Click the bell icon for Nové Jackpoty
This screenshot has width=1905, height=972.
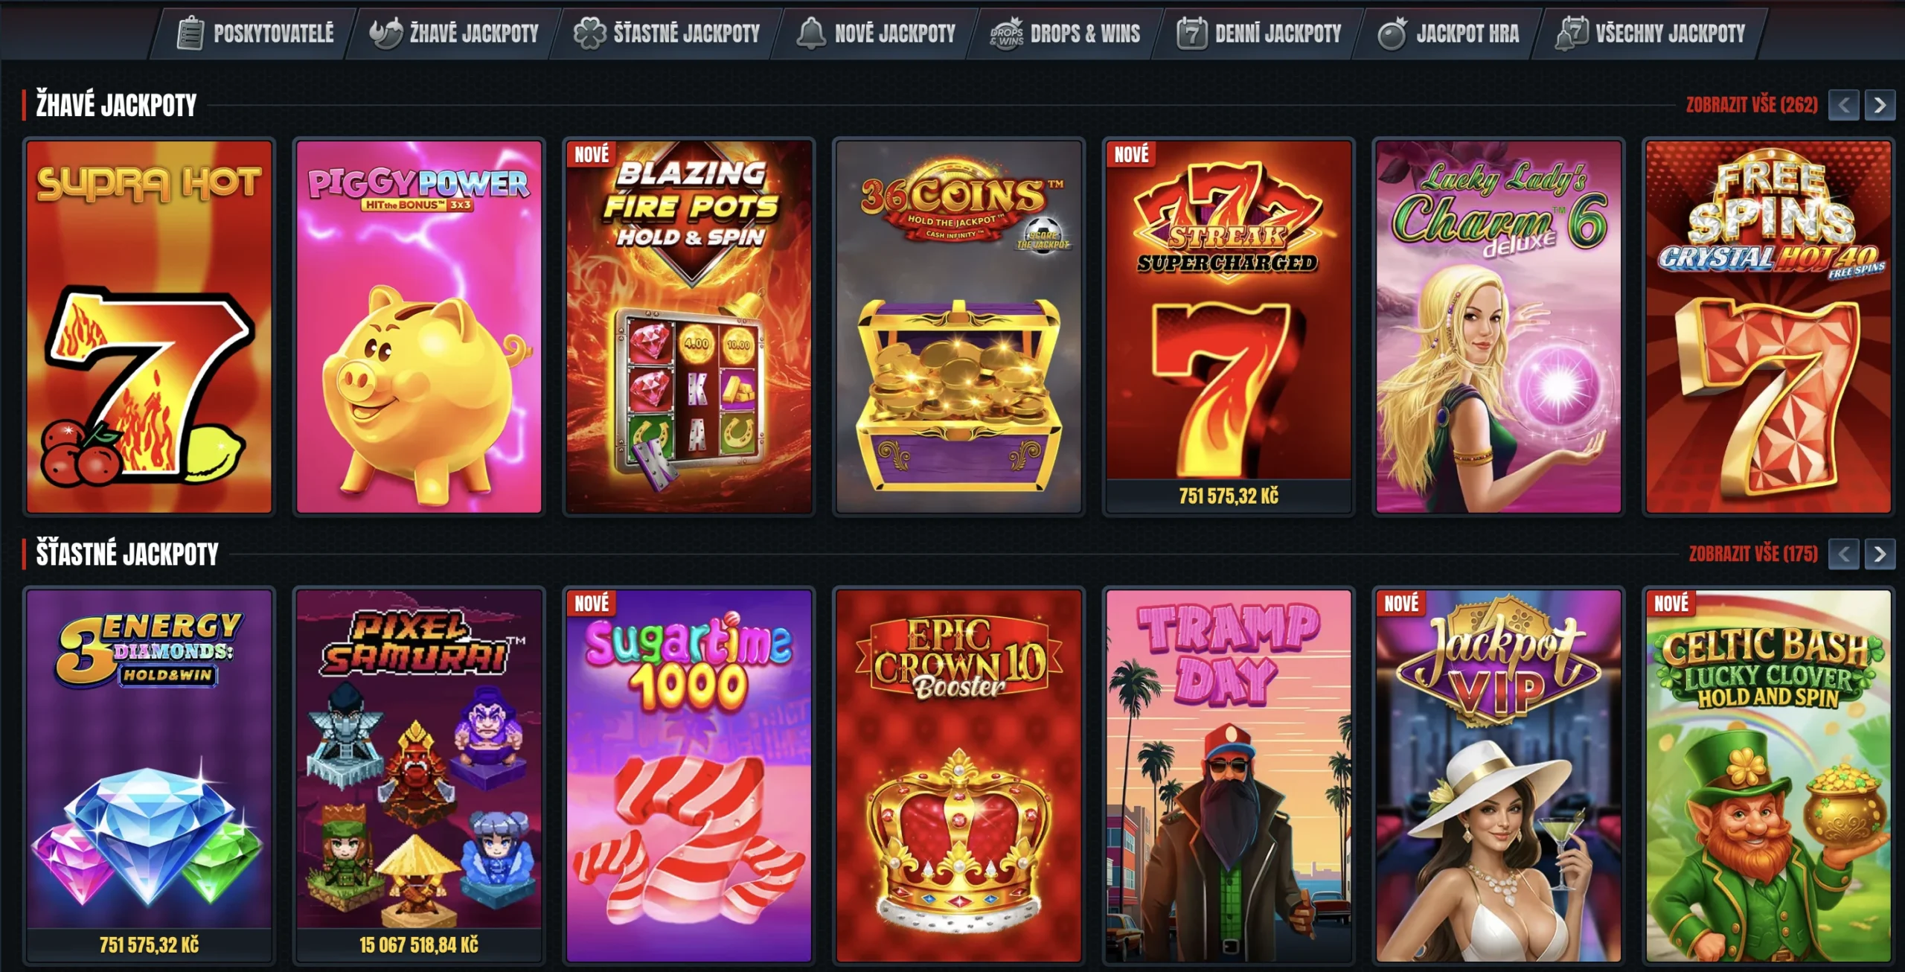811,33
